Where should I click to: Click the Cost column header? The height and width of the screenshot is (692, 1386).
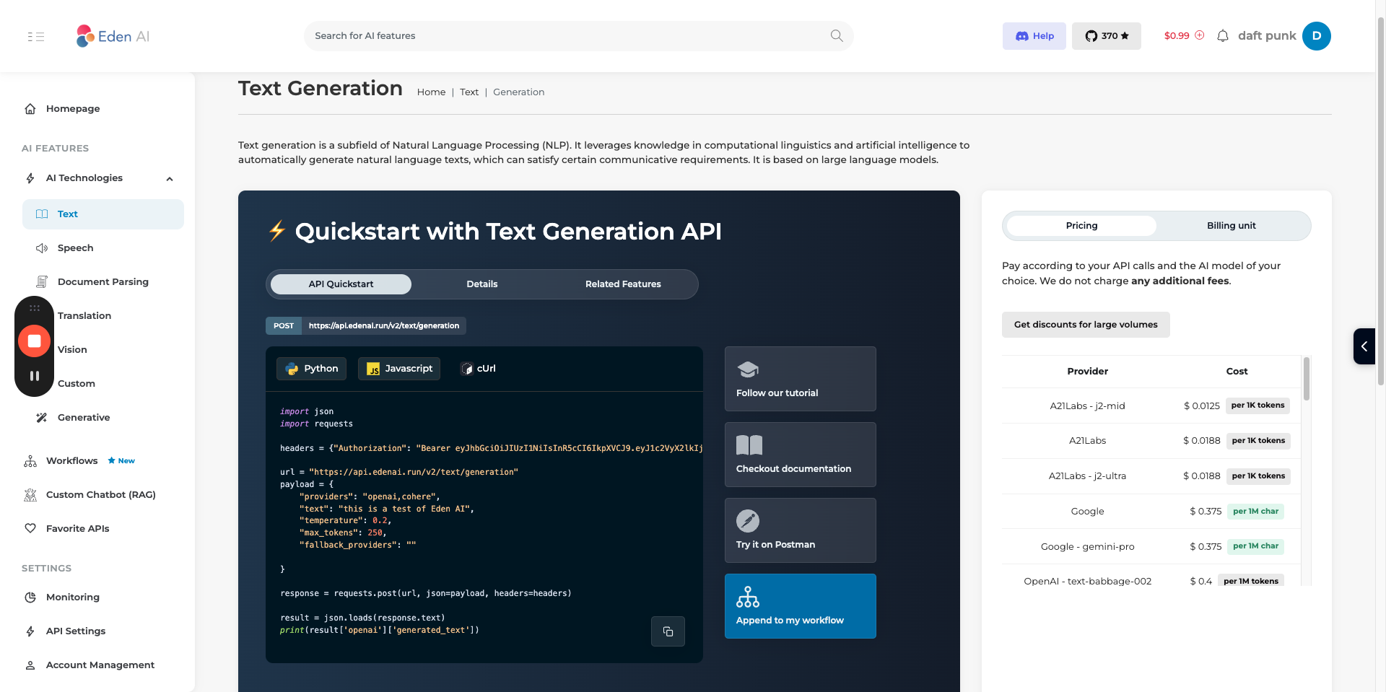[1237, 372]
